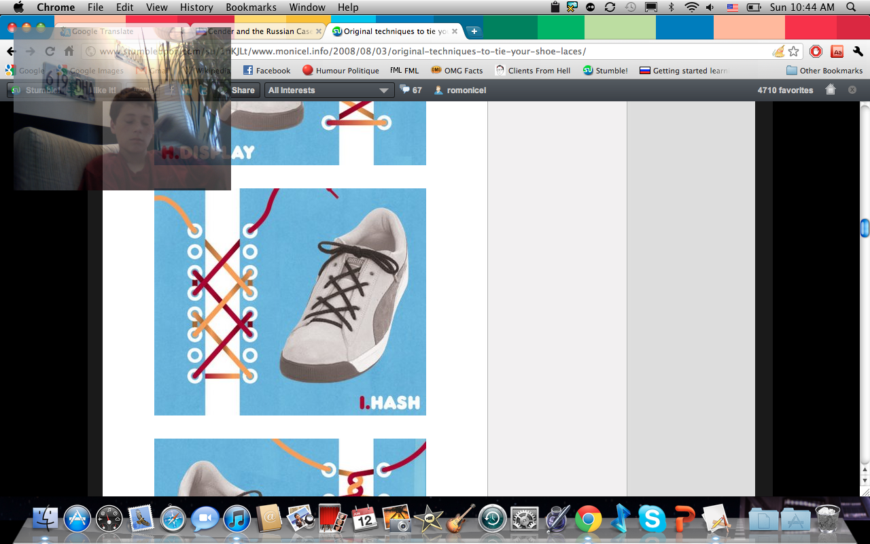Viewport: 870px width, 544px height.
Task: Open Time Machine from the dock
Action: point(492,520)
